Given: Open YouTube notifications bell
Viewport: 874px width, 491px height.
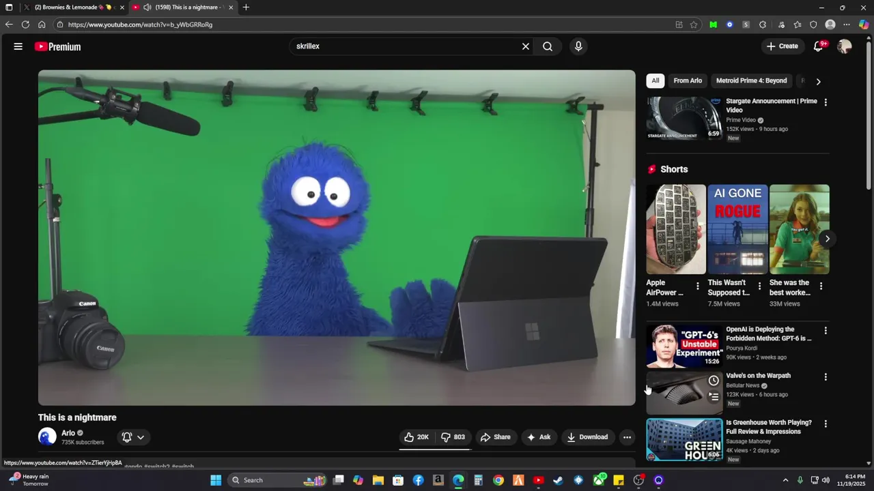Looking at the screenshot, I should coord(818,46).
